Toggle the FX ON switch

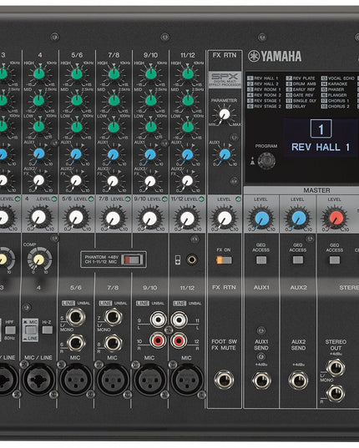tap(225, 260)
